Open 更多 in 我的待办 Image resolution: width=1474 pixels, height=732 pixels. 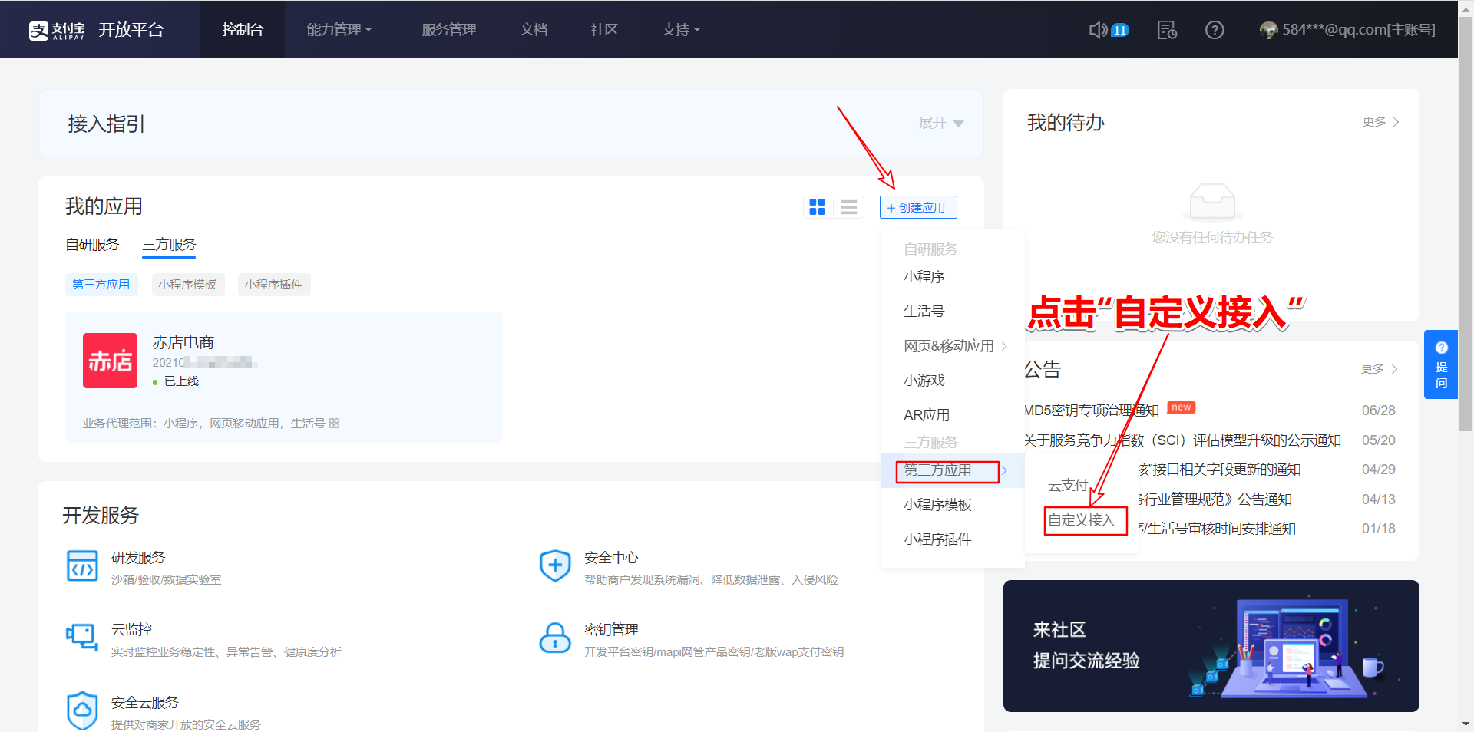coord(1380,122)
